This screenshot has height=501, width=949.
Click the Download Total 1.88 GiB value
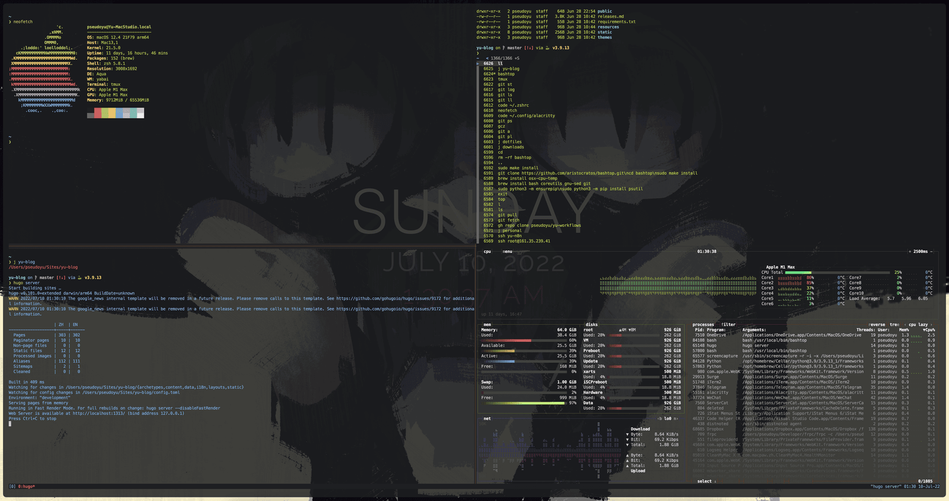669,445
